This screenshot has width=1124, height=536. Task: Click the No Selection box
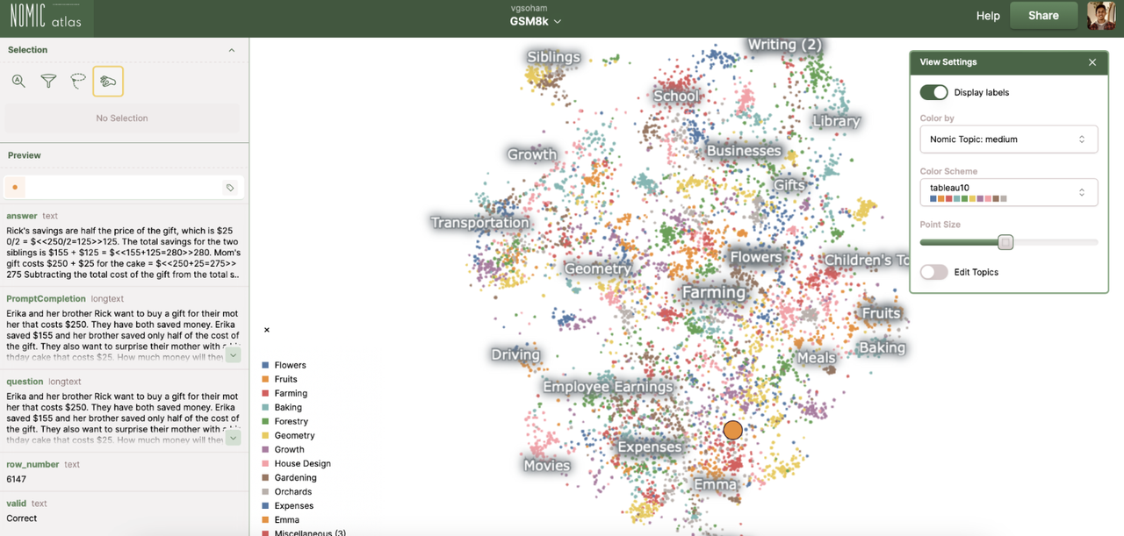coord(122,118)
